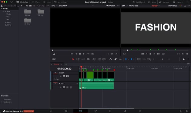Toggle the Media Pool panel
Screen dimensions: 191x113
(22, 2)
